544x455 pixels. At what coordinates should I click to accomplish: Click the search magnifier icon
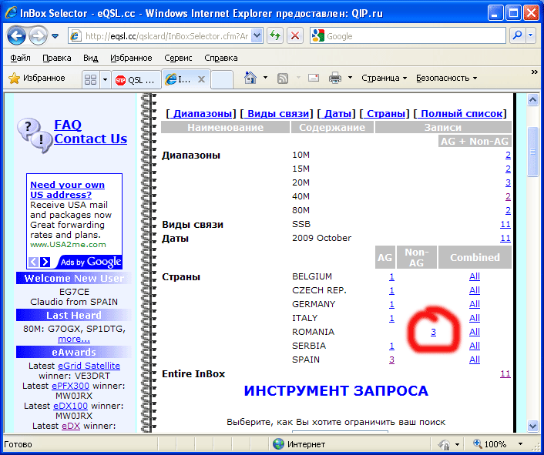click(x=517, y=35)
